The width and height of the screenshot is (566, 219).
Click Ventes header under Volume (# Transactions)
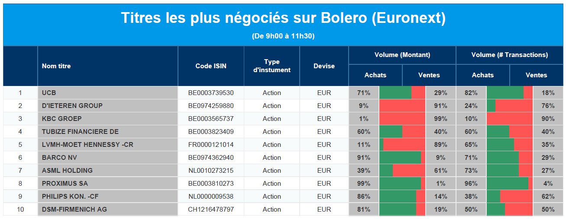tap(536, 75)
